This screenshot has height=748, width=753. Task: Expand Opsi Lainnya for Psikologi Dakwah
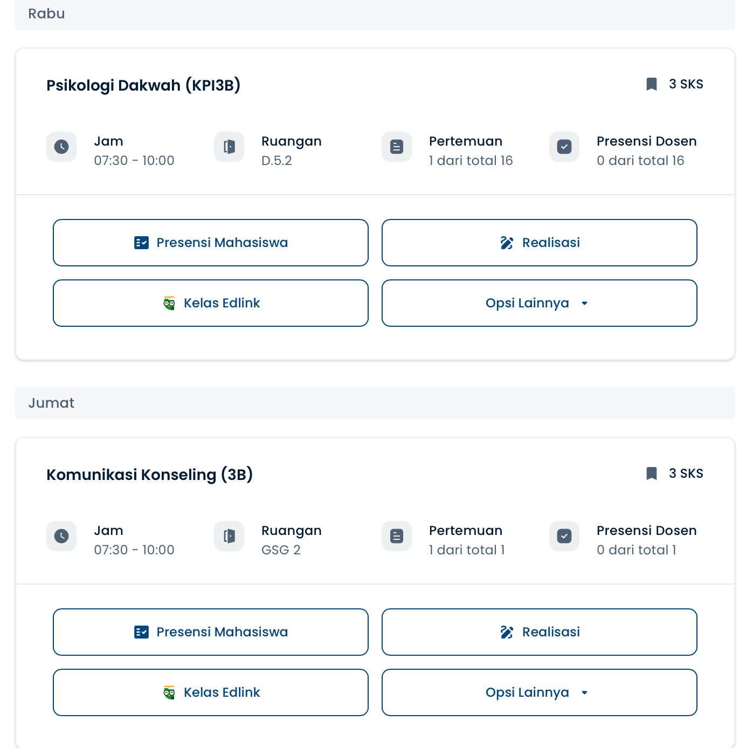539,303
